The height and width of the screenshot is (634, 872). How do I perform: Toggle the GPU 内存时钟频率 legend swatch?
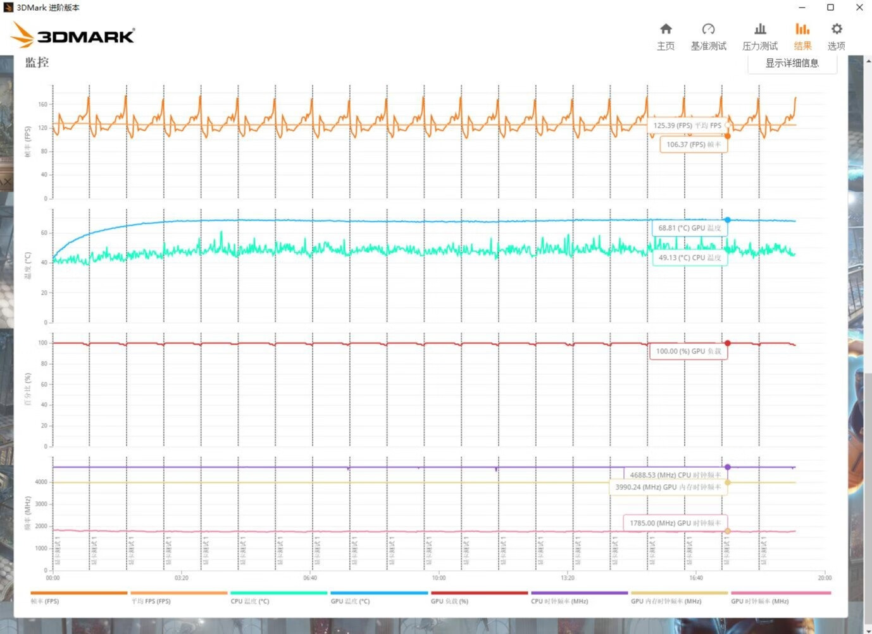coord(679,593)
